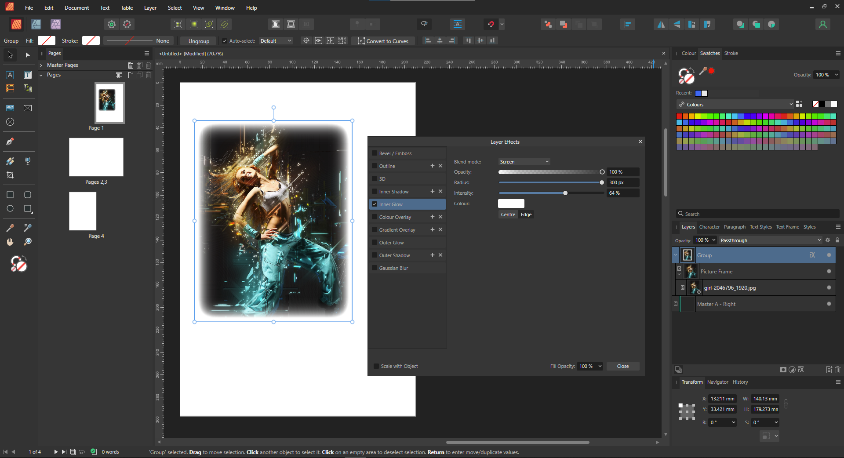Switch to the Character tab
This screenshot has height=458, width=844.
709,227
